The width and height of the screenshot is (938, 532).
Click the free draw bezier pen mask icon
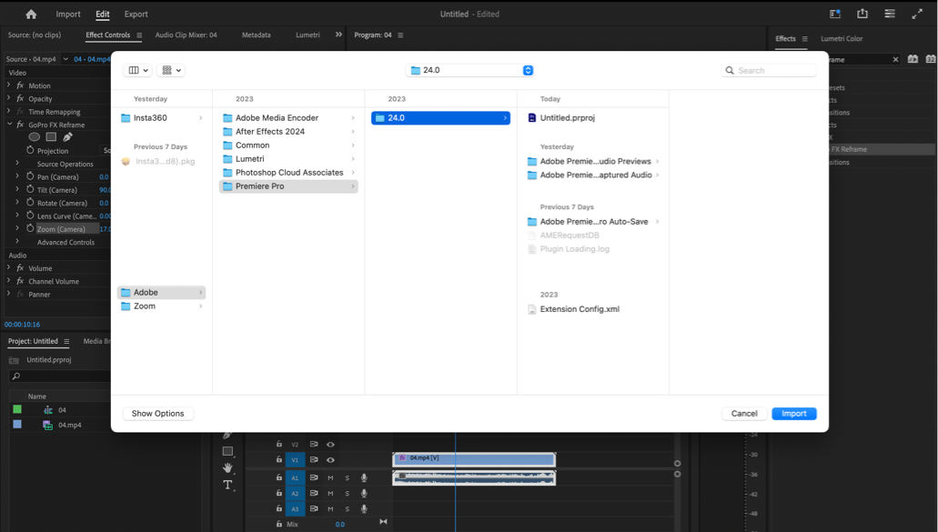pos(67,137)
